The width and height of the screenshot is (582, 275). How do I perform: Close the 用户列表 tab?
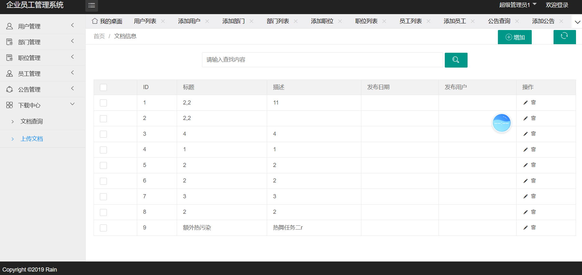pos(163,21)
